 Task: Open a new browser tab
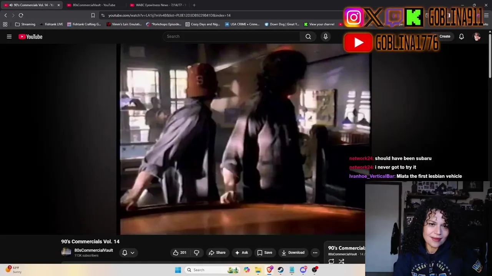tap(194, 5)
